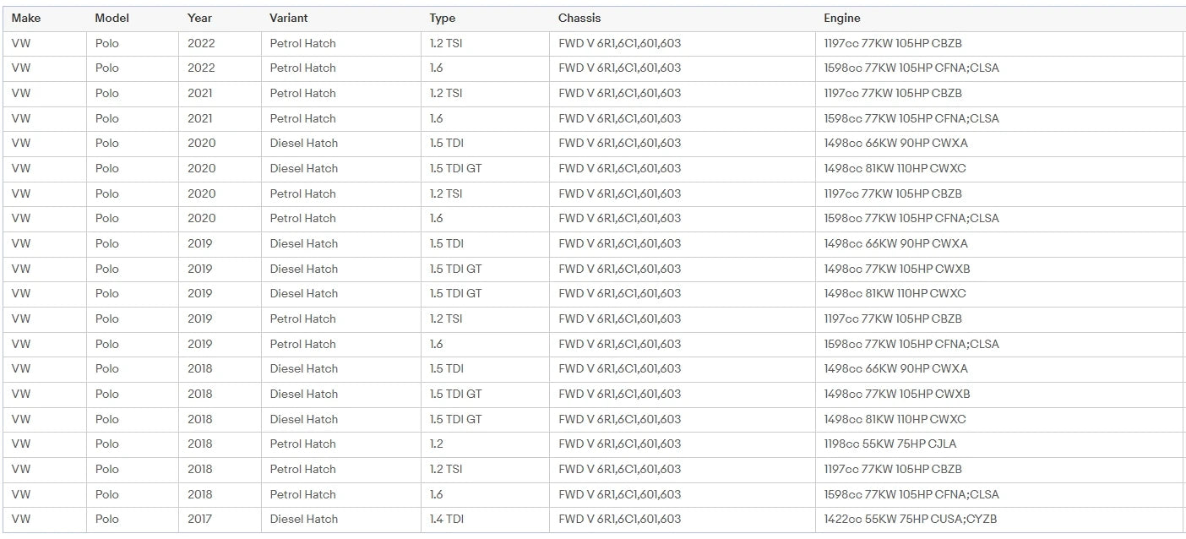Select 2019 engine '1498cc 66KW 90HP CWXA'
Image resolution: width=1186 pixels, height=539 pixels.
(896, 243)
